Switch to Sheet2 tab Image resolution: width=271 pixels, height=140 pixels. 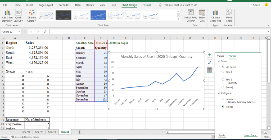click(x=39, y=132)
